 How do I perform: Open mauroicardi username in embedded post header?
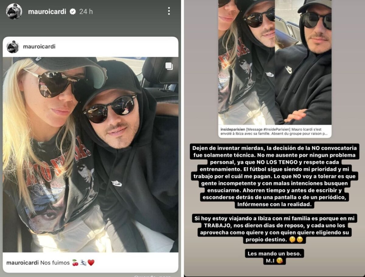[x=39, y=47]
